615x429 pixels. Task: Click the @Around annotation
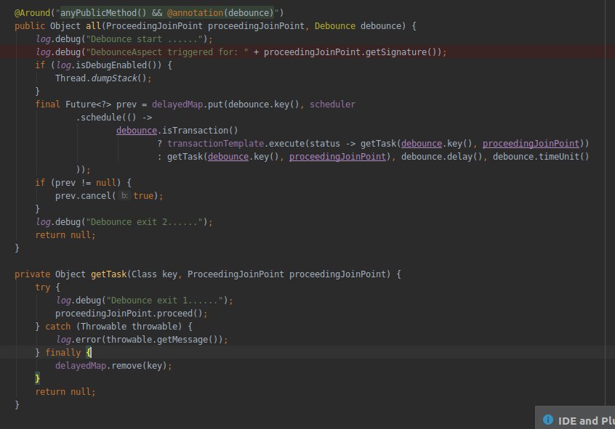point(33,13)
